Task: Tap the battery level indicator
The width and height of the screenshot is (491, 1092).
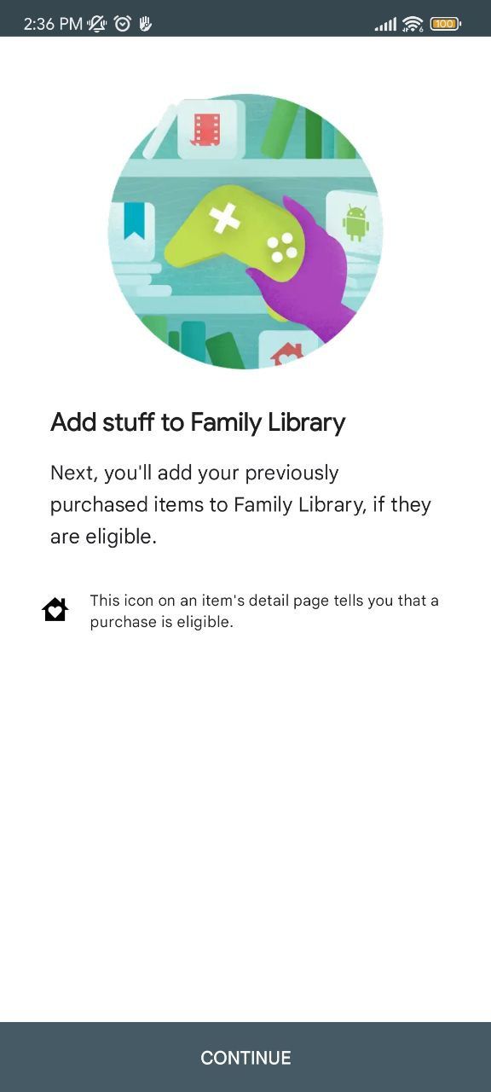Action: pyautogui.click(x=444, y=25)
